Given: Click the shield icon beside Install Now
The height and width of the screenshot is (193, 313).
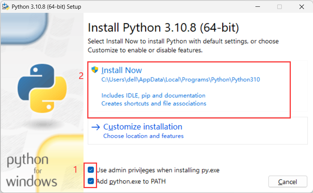Looking at the screenshot, I should pos(95,70).
